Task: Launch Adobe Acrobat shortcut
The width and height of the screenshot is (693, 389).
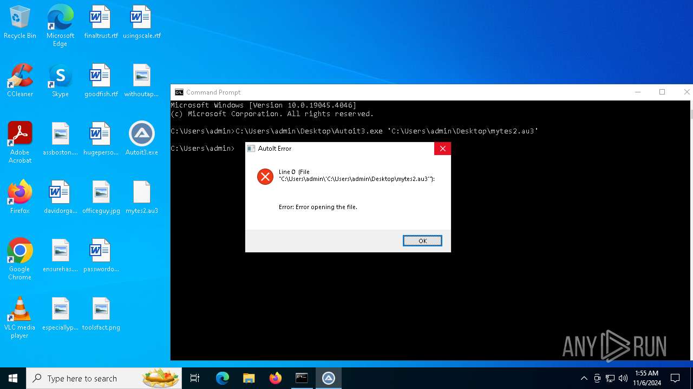Action: point(20,143)
